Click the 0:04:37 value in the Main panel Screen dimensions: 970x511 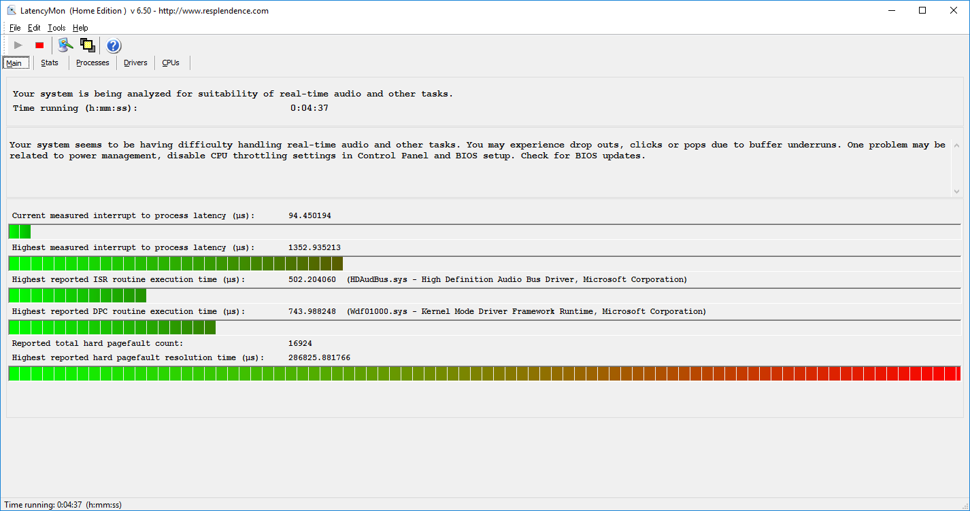coord(310,108)
